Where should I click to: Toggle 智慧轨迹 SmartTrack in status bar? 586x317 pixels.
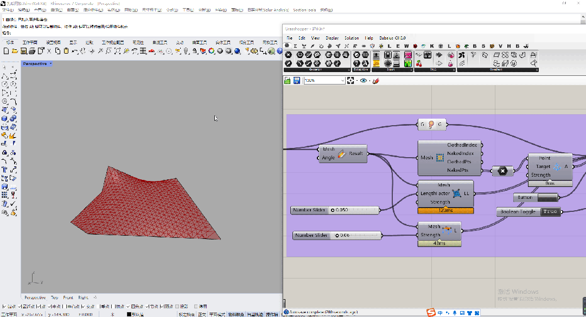pyautogui.click(x=255, y=314)
